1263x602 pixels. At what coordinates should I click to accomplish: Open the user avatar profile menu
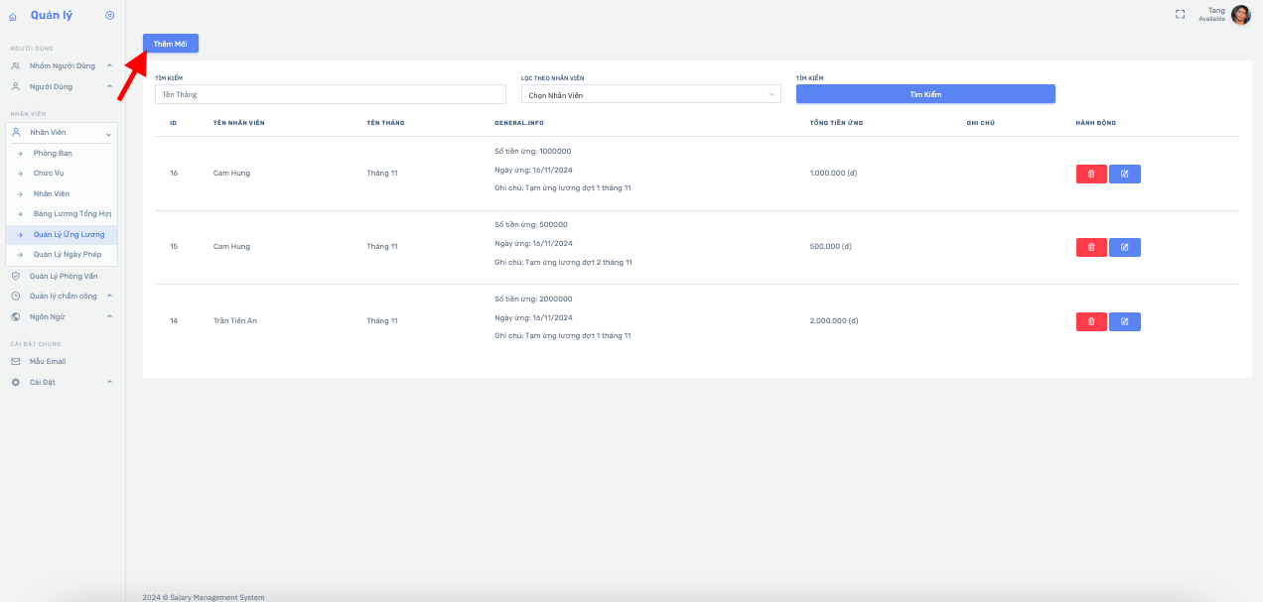1240,15
